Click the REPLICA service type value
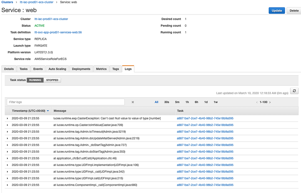Screen dimensions: 301x193 (41, 39)
